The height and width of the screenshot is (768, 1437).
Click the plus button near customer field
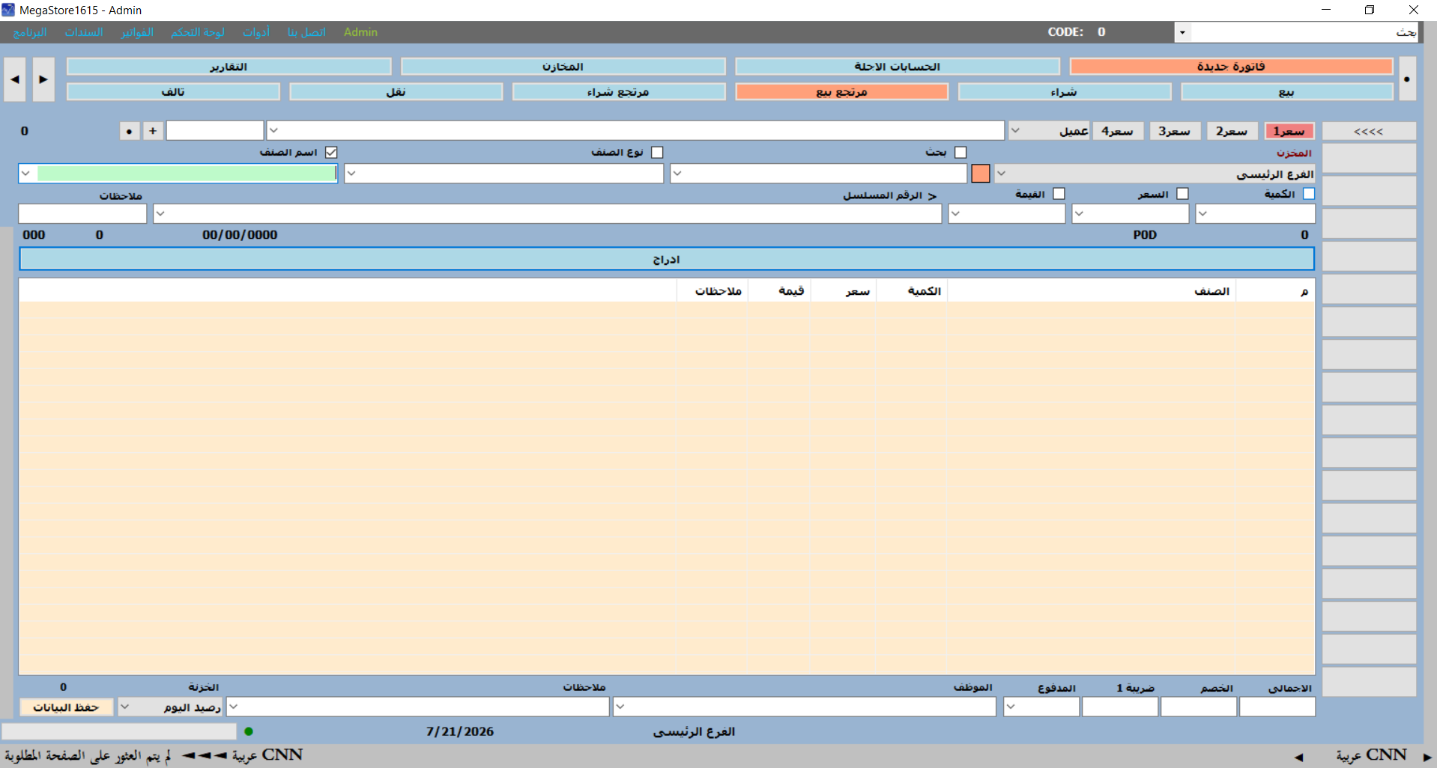pyautogui.click(x=153, y=131)
